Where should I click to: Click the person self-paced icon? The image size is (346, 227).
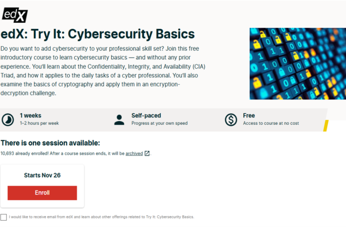[119, 120]
